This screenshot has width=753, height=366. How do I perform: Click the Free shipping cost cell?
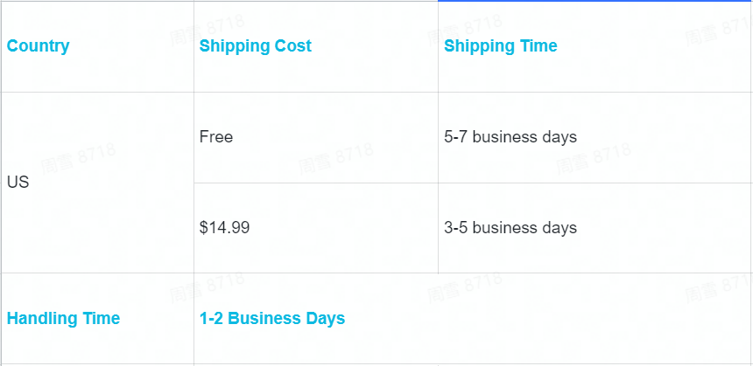316,137
